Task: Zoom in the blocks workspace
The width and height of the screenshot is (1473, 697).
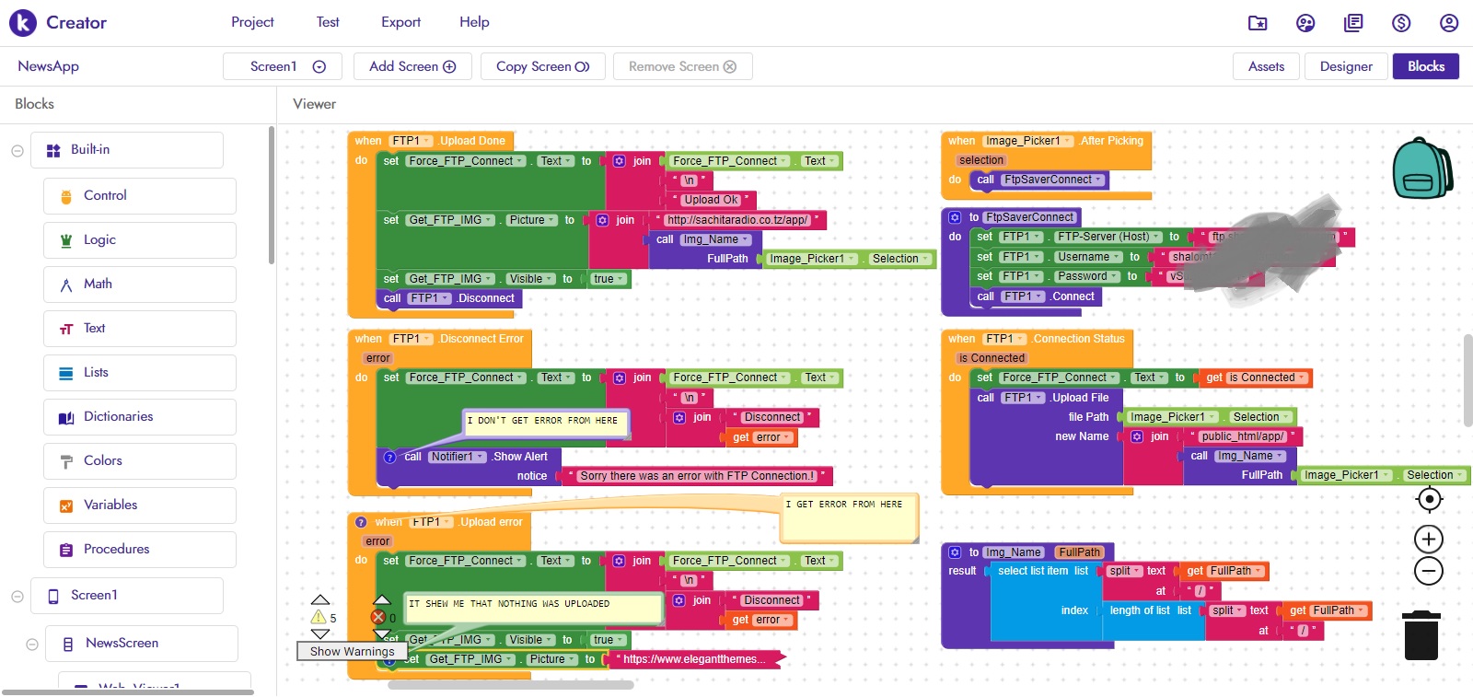Action: [1429, 539]
